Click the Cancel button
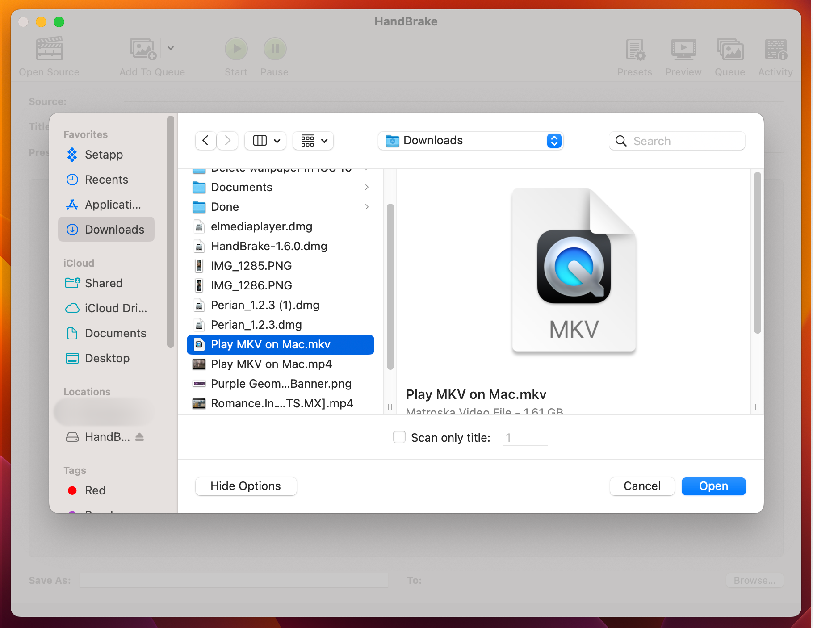This screenshot has width=813, height=628. (642, 486)
